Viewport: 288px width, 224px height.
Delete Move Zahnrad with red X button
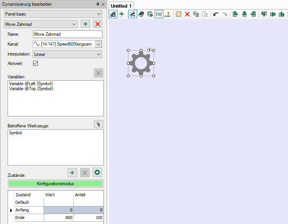(98, 24)
